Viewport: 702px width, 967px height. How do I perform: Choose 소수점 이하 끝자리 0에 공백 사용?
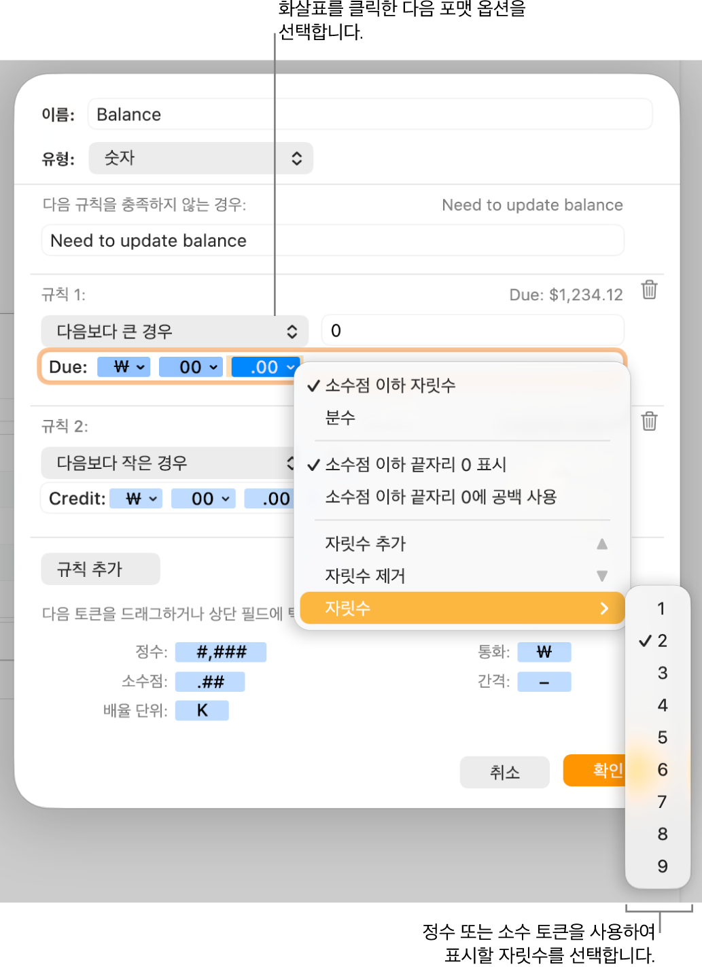click(x=462, y=496)
